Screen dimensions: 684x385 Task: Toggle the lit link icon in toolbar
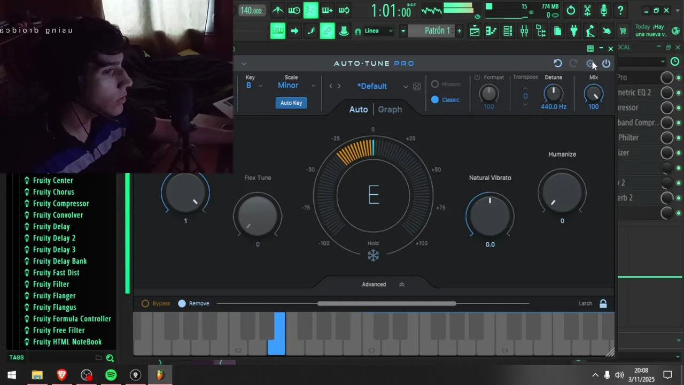pos(327,30)
